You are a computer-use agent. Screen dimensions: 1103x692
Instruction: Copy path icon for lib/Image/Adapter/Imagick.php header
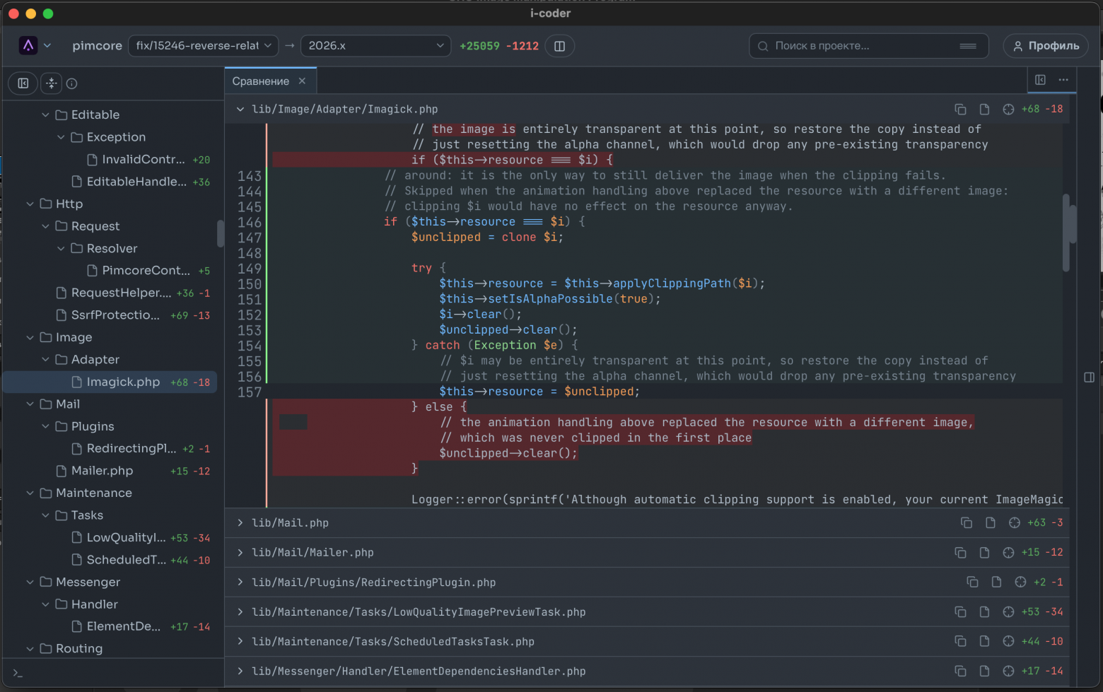pyautogui.click(x=960, y=109)
